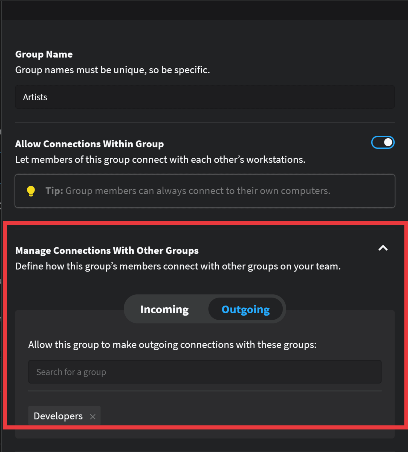Toggle the Allow Connections Within Group switch
The image size is (408, 452).
(383, 142)
